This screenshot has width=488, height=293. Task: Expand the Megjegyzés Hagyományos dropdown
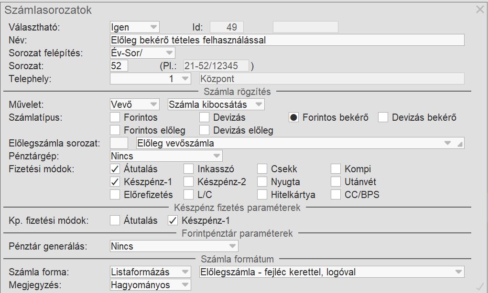coord(185,285)
